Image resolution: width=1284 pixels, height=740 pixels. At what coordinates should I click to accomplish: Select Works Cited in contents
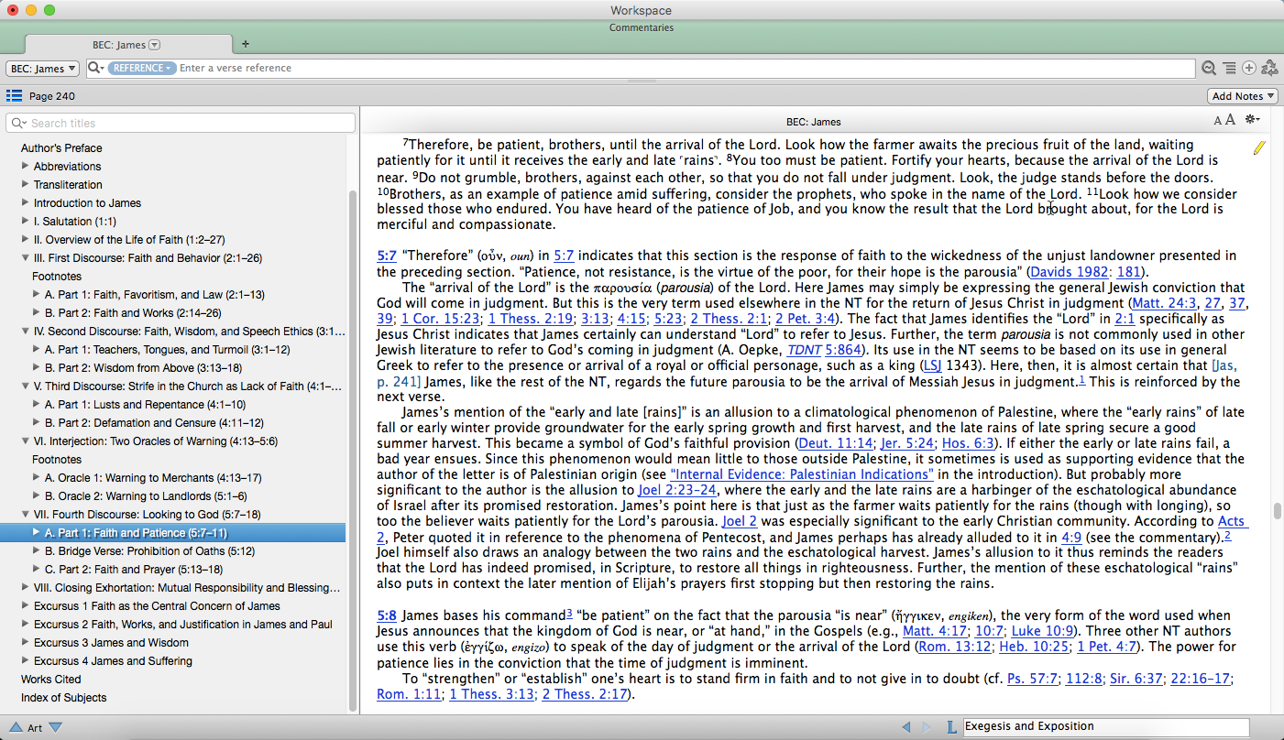coord(50,679)
